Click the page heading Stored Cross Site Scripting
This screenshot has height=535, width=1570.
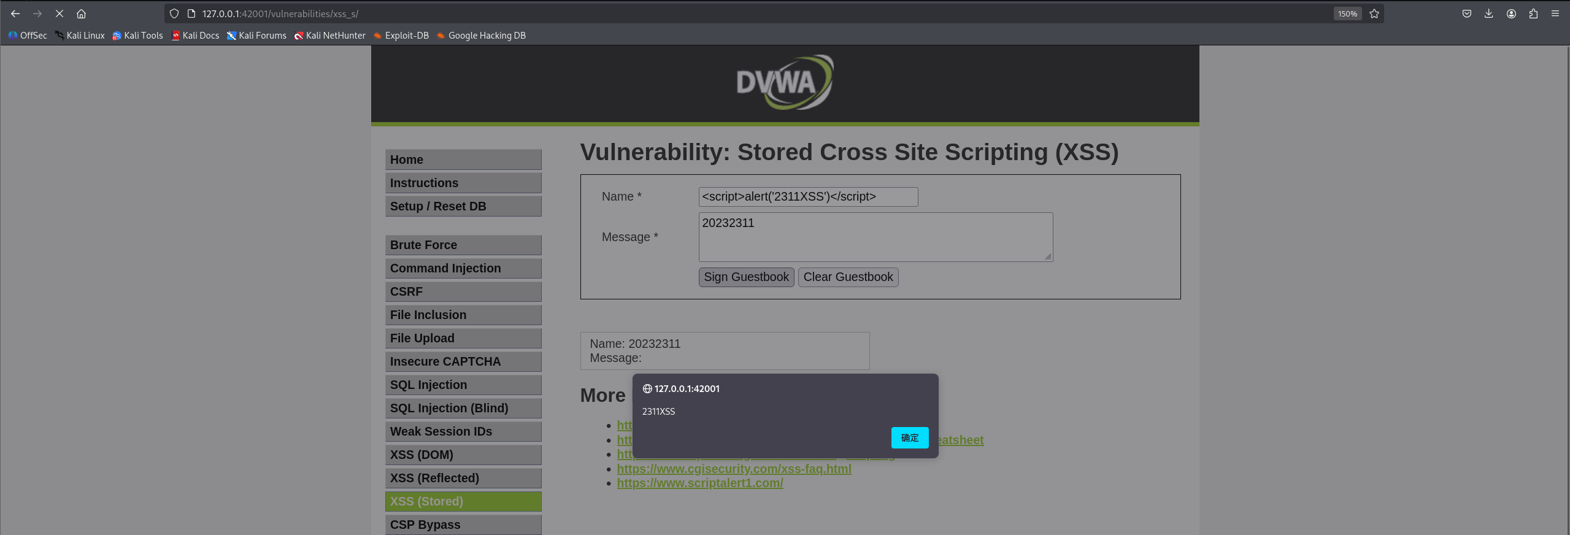(849, 152)
